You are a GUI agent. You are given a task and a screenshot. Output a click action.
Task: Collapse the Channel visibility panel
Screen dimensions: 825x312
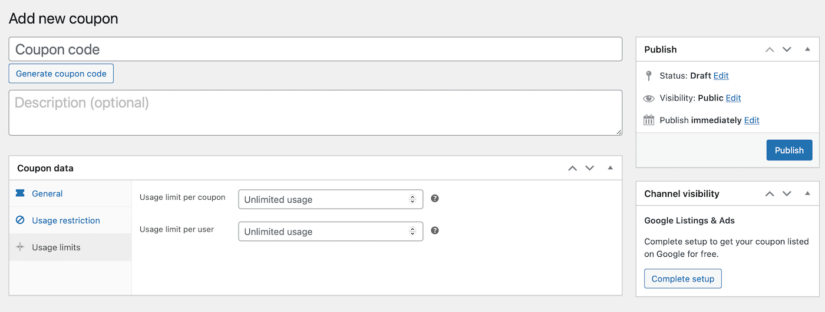(x=807, y=193)
